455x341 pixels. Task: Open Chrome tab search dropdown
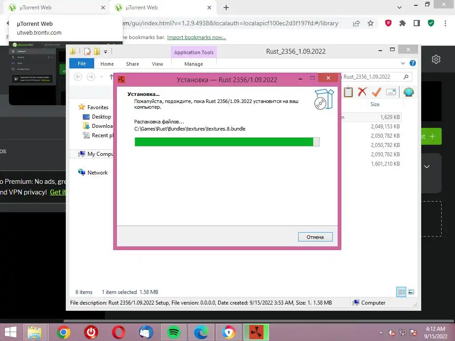[x=399, y=8]
